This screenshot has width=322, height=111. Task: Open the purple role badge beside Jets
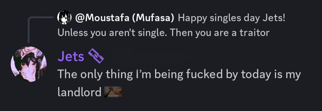(96, 56)
